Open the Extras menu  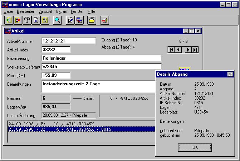pos(62,11)
